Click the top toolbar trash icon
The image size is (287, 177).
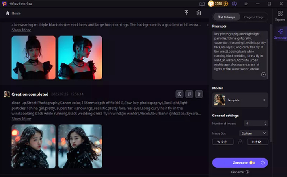pos(199,13)
